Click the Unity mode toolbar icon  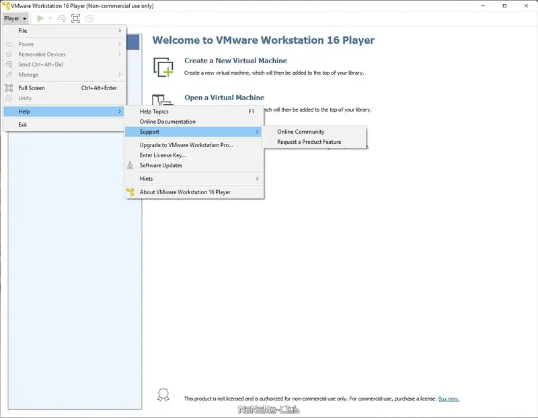point(89,19)
